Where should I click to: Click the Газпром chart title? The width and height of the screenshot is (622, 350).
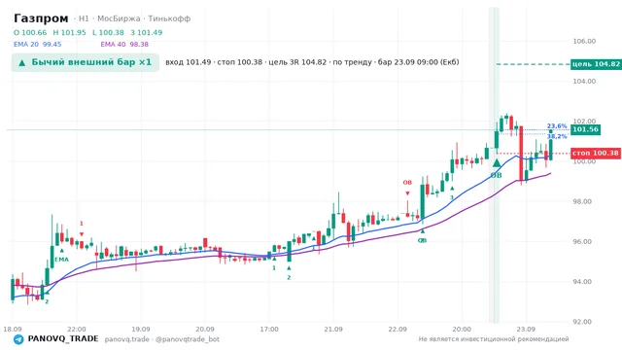41,18
